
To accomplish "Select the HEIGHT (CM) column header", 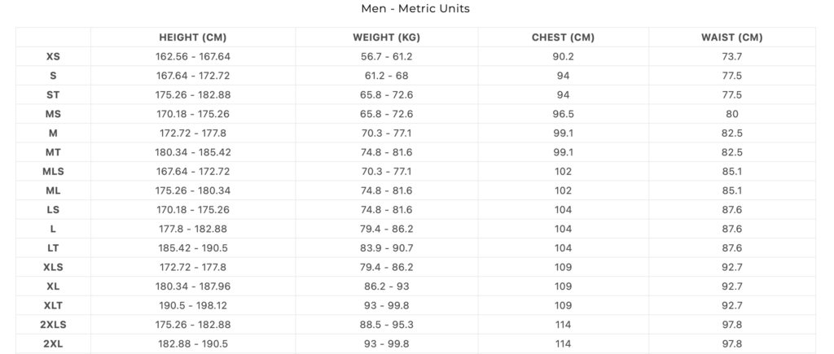I will 192,37.
